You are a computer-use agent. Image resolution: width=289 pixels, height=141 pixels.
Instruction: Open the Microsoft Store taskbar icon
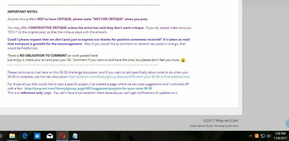37,136
